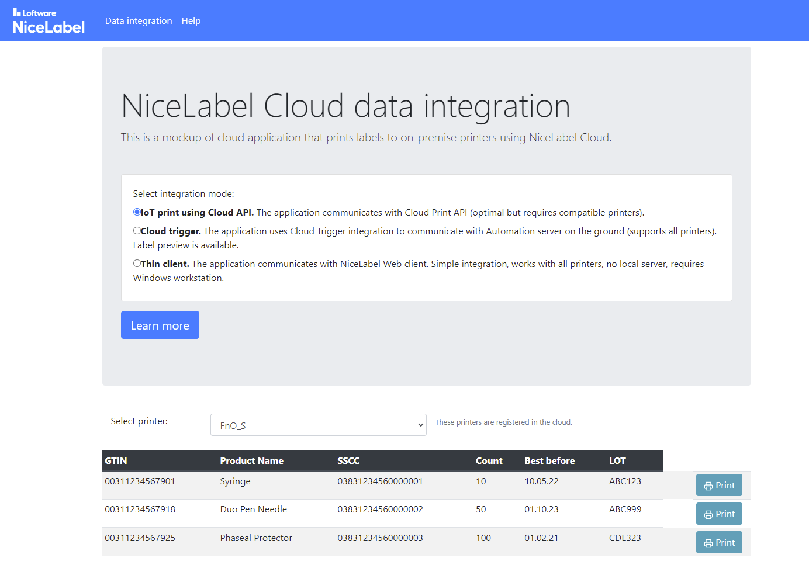Click the Best before column header
This screenshot has width=809, height=565.
[549, 461]
